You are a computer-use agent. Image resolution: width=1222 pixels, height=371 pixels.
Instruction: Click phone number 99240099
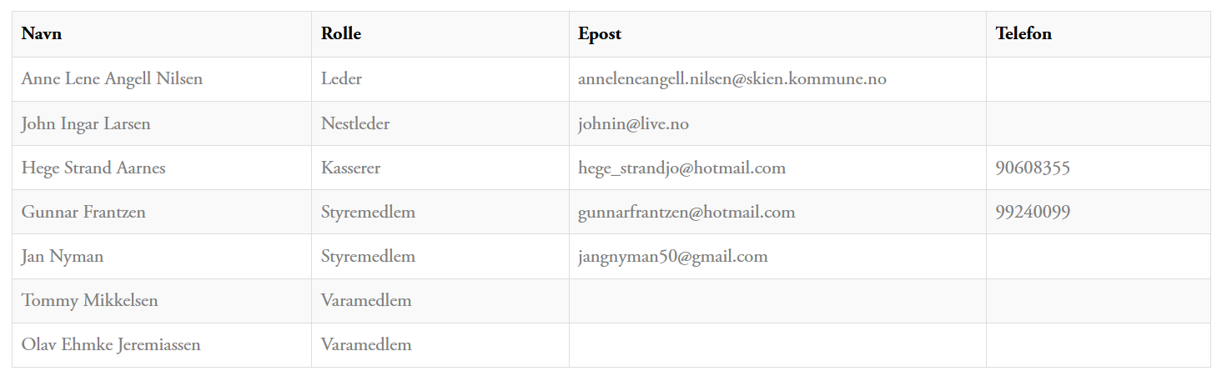(x=1032, y=213)
